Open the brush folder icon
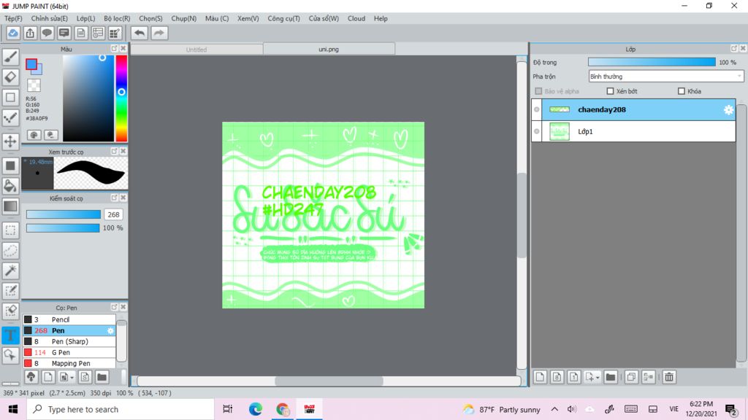 point(102,377)
